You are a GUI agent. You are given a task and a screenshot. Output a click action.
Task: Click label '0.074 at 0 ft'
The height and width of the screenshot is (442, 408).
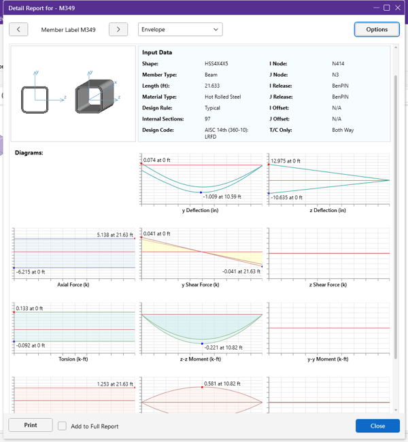click(157, 160)
